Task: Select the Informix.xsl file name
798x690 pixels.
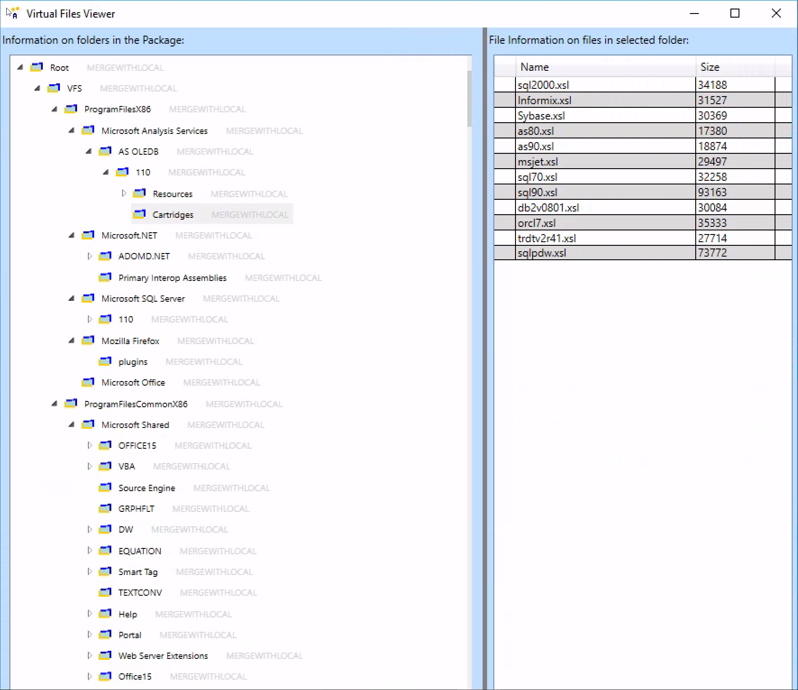Action: coord(544,100)
